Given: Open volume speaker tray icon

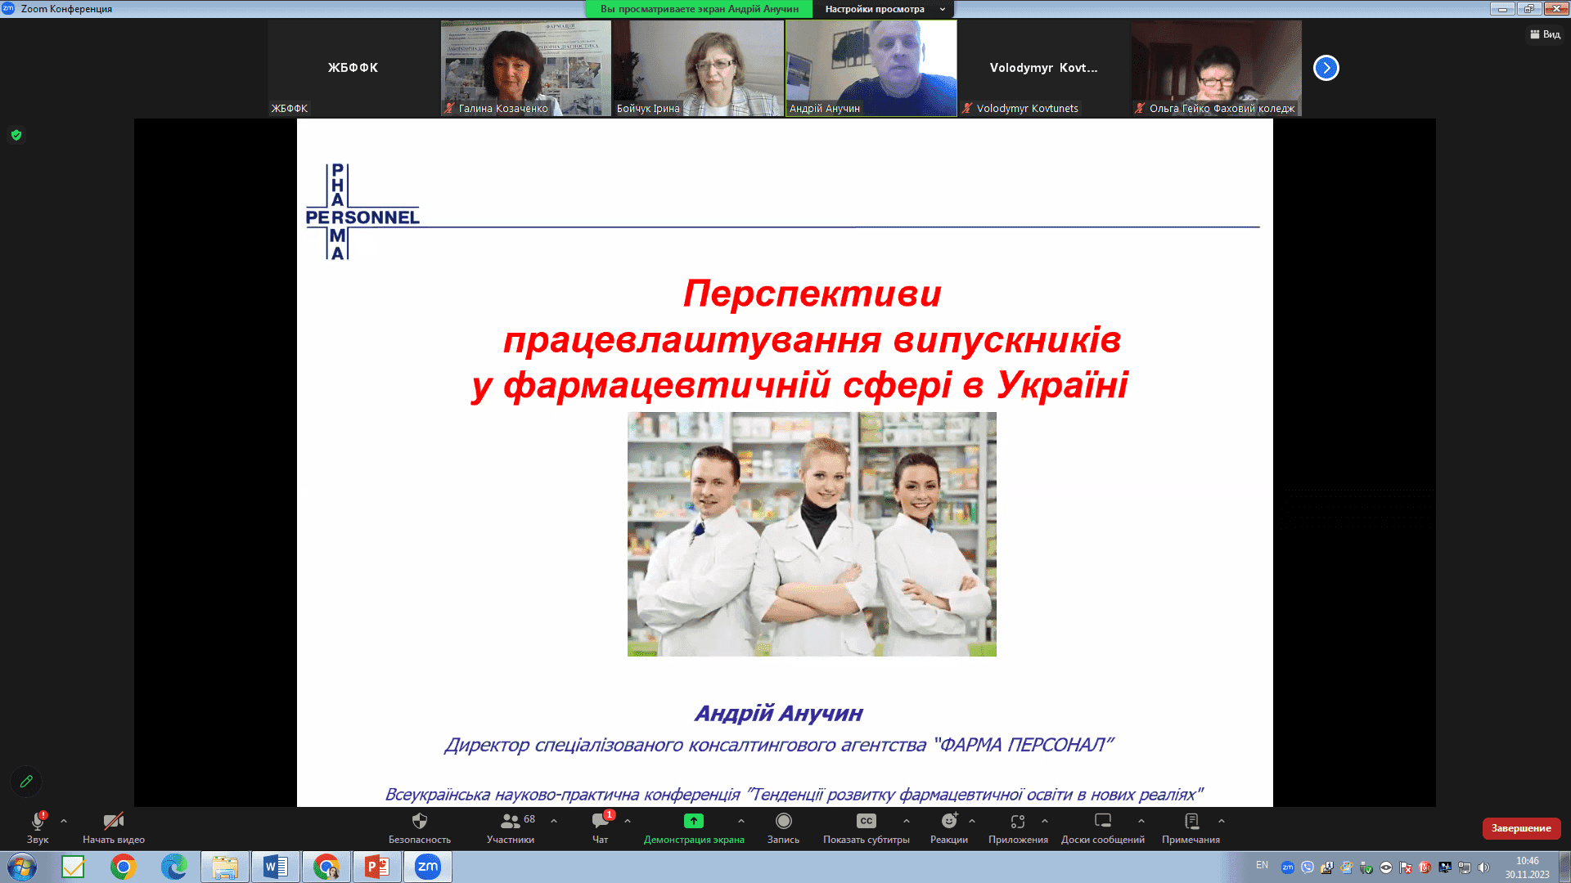Looking at the screenshot, I should (x=1484, y=867).
